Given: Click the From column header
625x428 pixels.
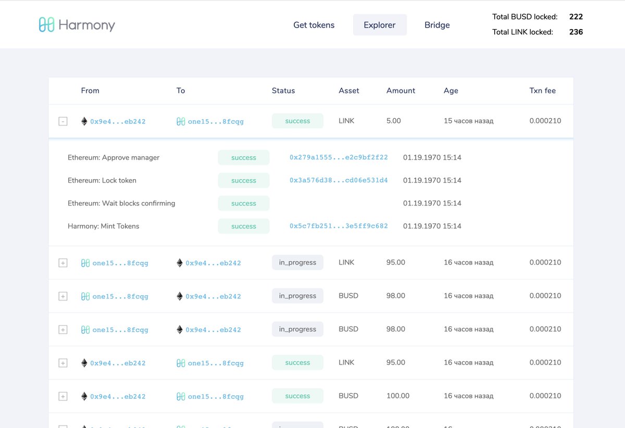Looking at the screenshot, I should [90, 91].
